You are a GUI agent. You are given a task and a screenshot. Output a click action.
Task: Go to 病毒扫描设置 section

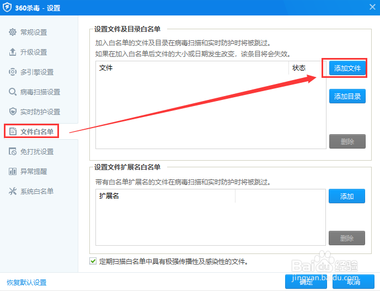click(40, 92)
